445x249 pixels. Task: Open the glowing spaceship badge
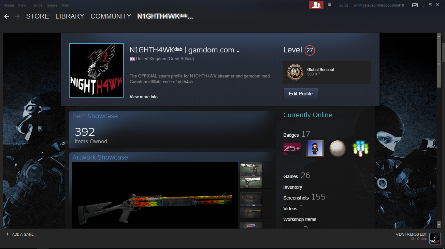point(360,149)
